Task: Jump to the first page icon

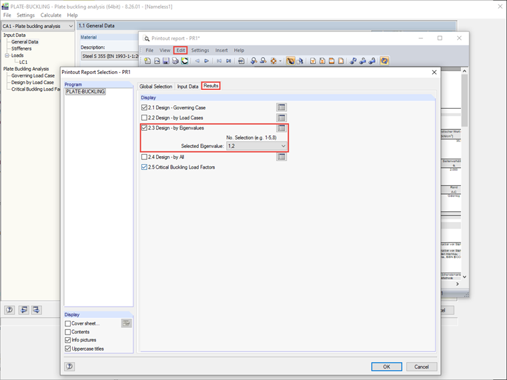Action: tap(219, 61)
